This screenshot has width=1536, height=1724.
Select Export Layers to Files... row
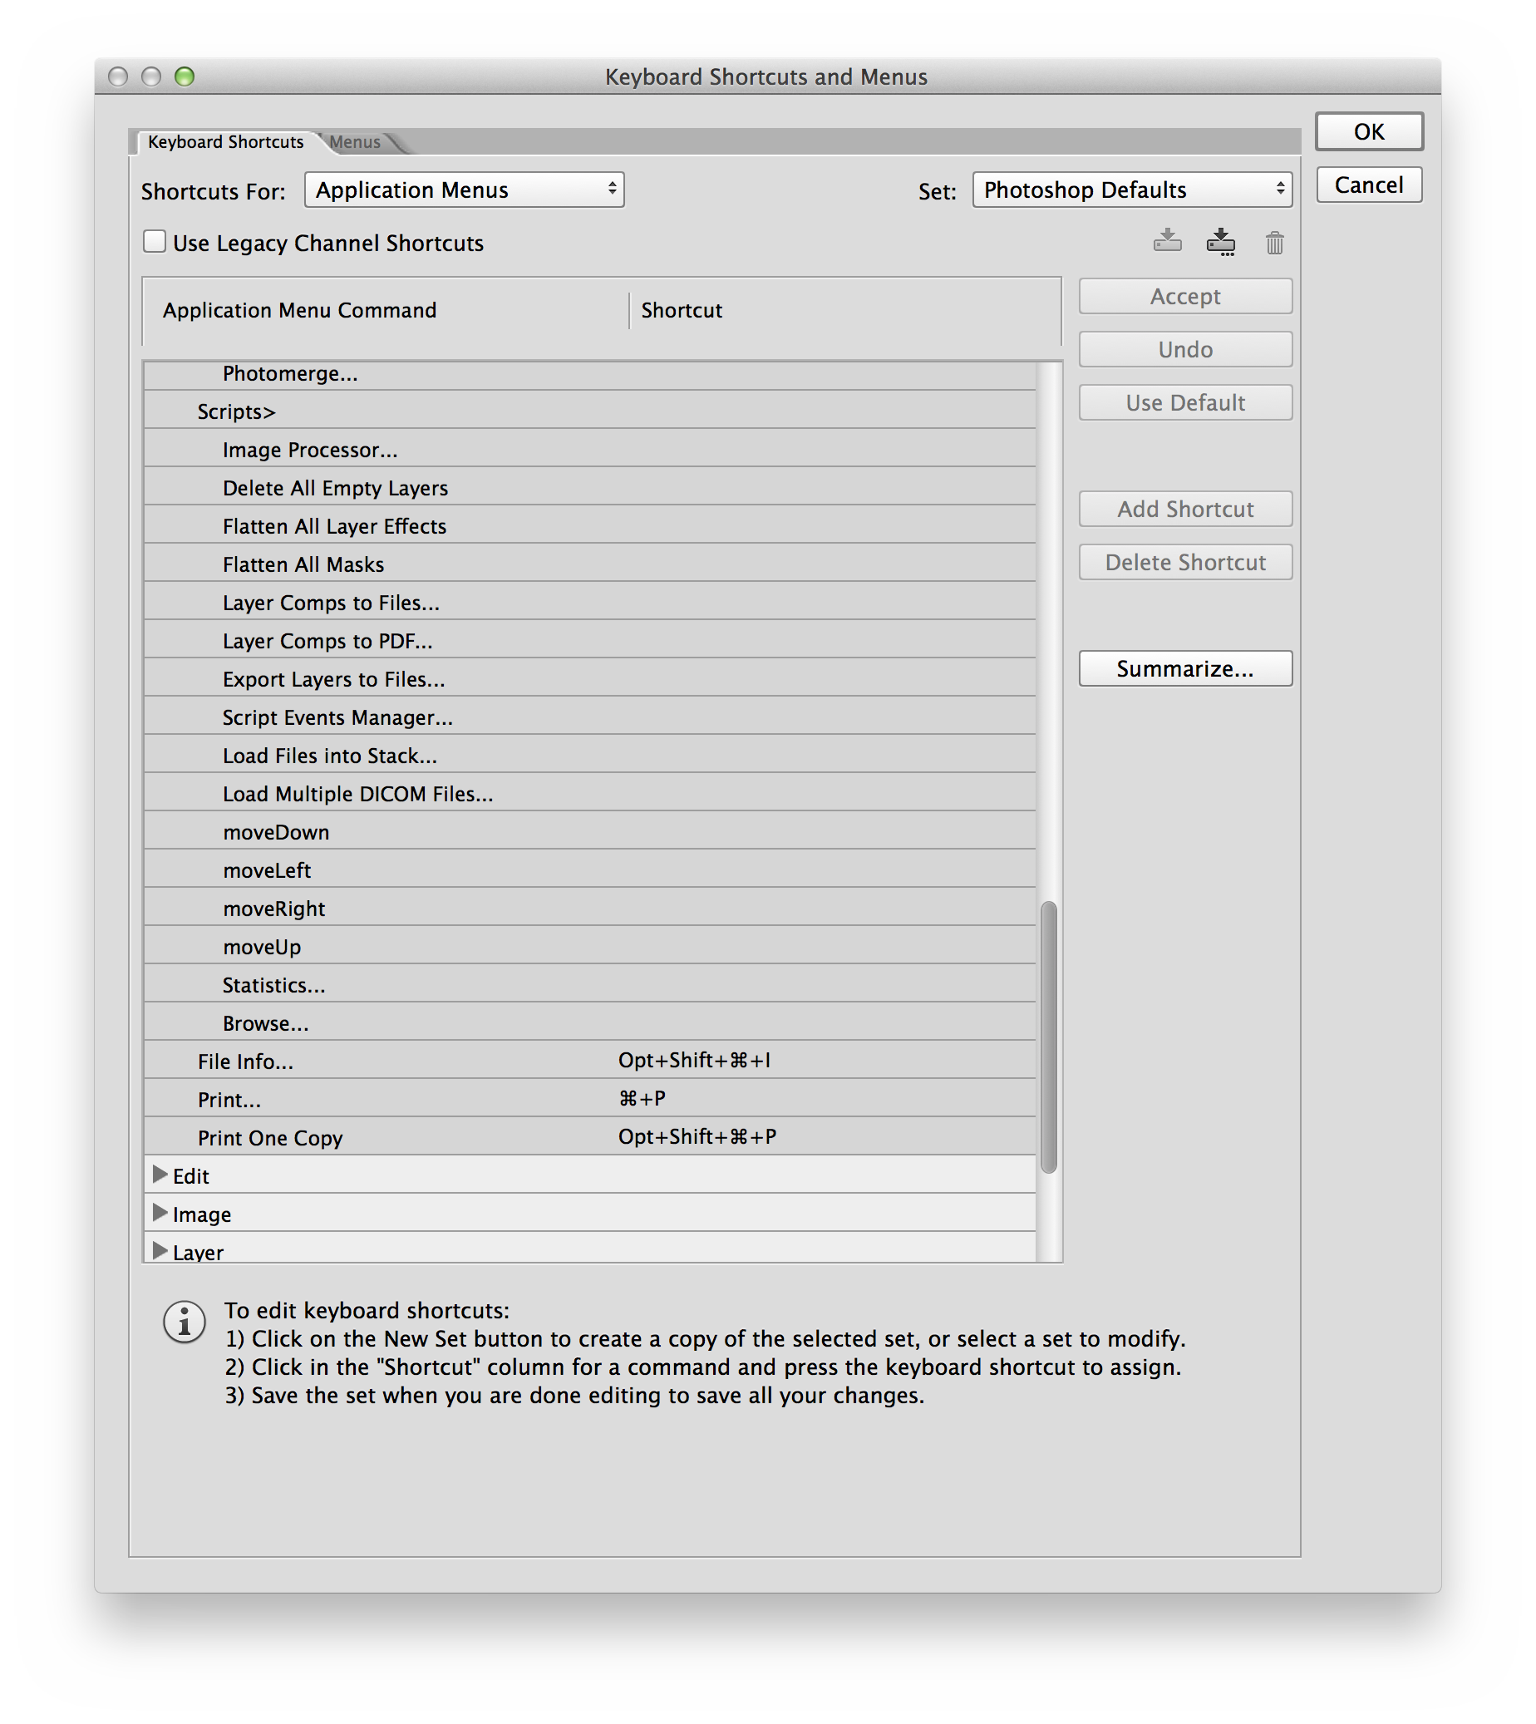coord(590,678)
